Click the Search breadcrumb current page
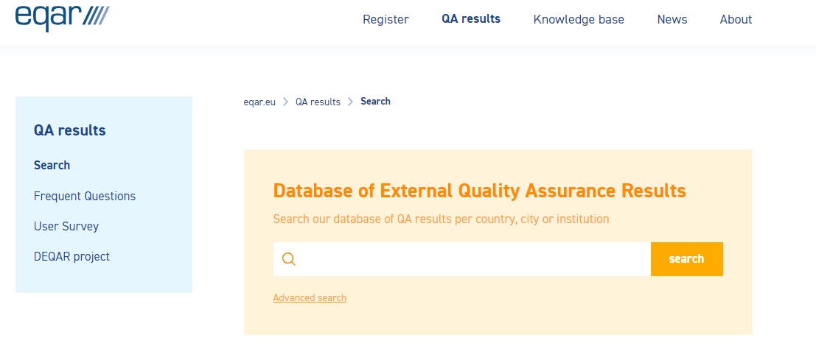 click(x=375, y=102)
